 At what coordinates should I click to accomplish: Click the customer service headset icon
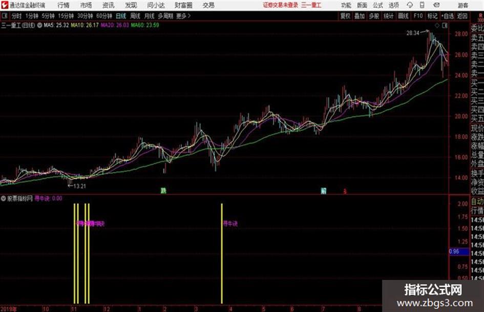410,5
